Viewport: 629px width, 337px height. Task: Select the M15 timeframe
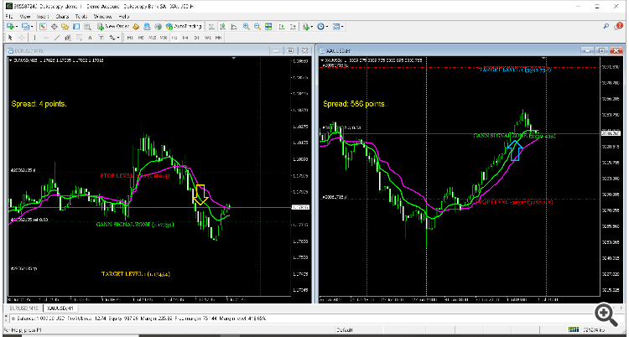tap(152, 38)
